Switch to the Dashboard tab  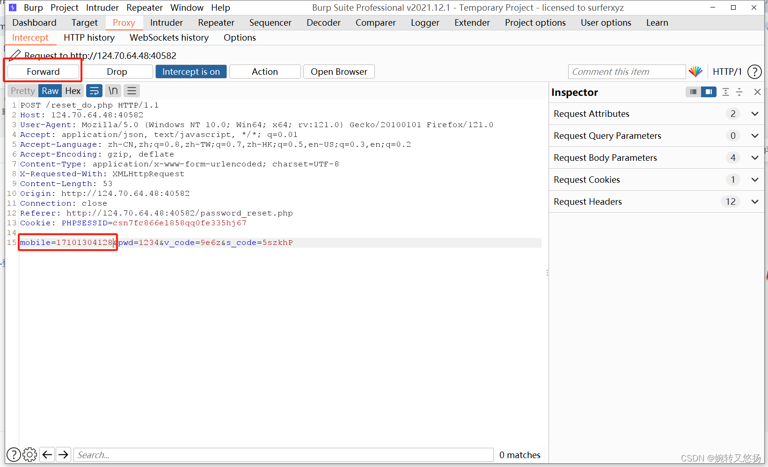[x=34, y=22]
